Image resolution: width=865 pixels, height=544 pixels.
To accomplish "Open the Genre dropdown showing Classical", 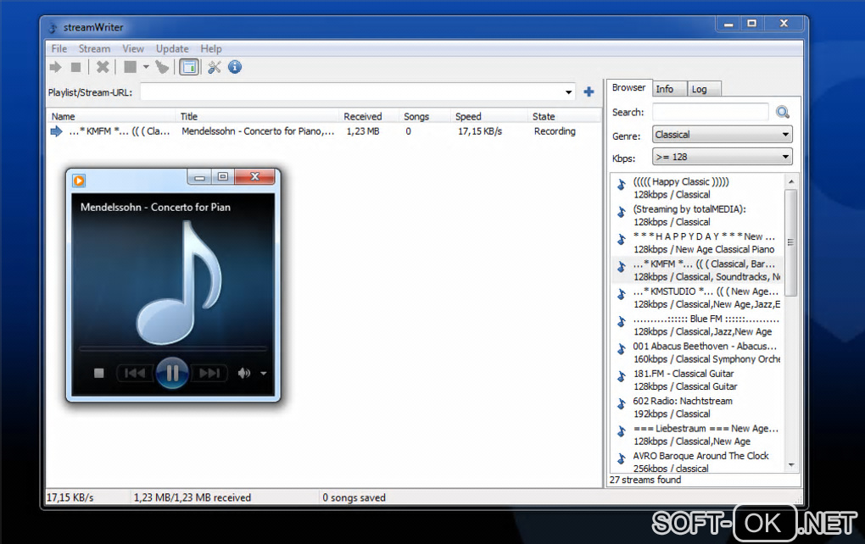I will click(x=723, y=135).
